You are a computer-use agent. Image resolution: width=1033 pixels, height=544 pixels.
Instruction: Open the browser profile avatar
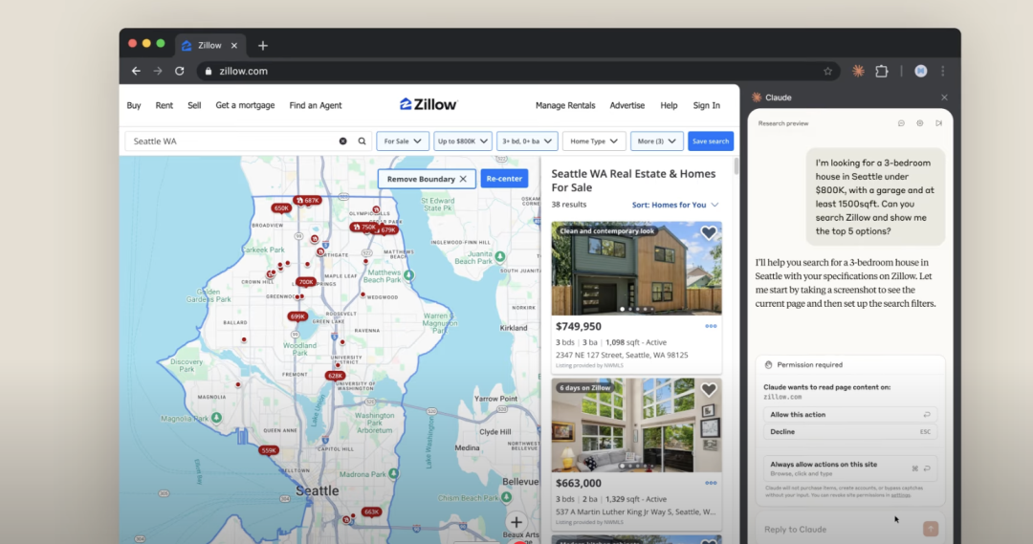[920, 71]
